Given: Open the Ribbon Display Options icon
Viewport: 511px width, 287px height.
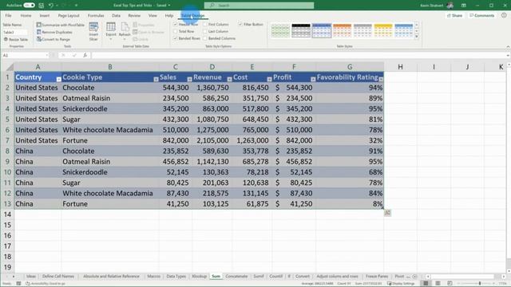Looking at the screenshot, I should point(463,6).
